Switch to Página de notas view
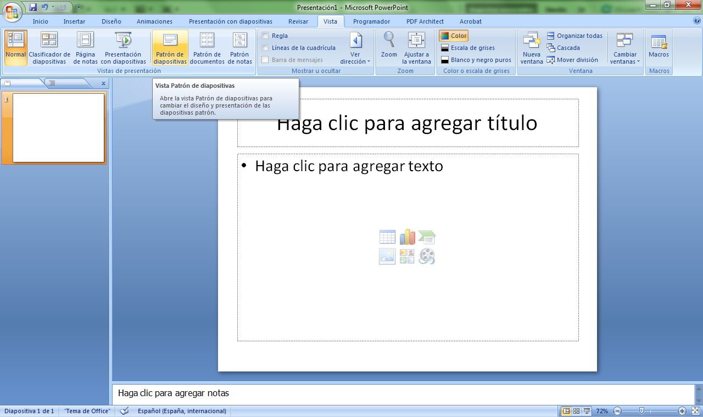703x417 pixels. 85,48
